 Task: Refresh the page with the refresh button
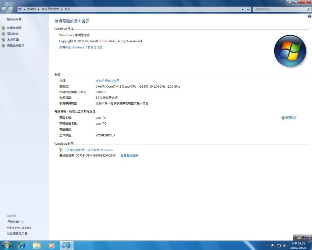click(248, 9)
